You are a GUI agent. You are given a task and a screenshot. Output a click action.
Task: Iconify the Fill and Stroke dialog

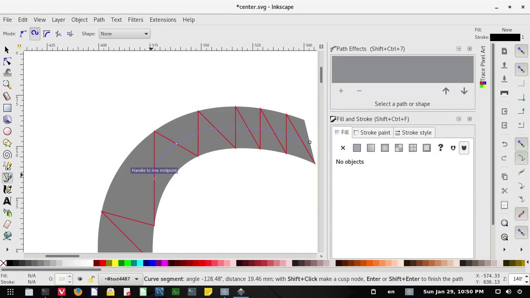pyautogui.click(x=458, y=119)
